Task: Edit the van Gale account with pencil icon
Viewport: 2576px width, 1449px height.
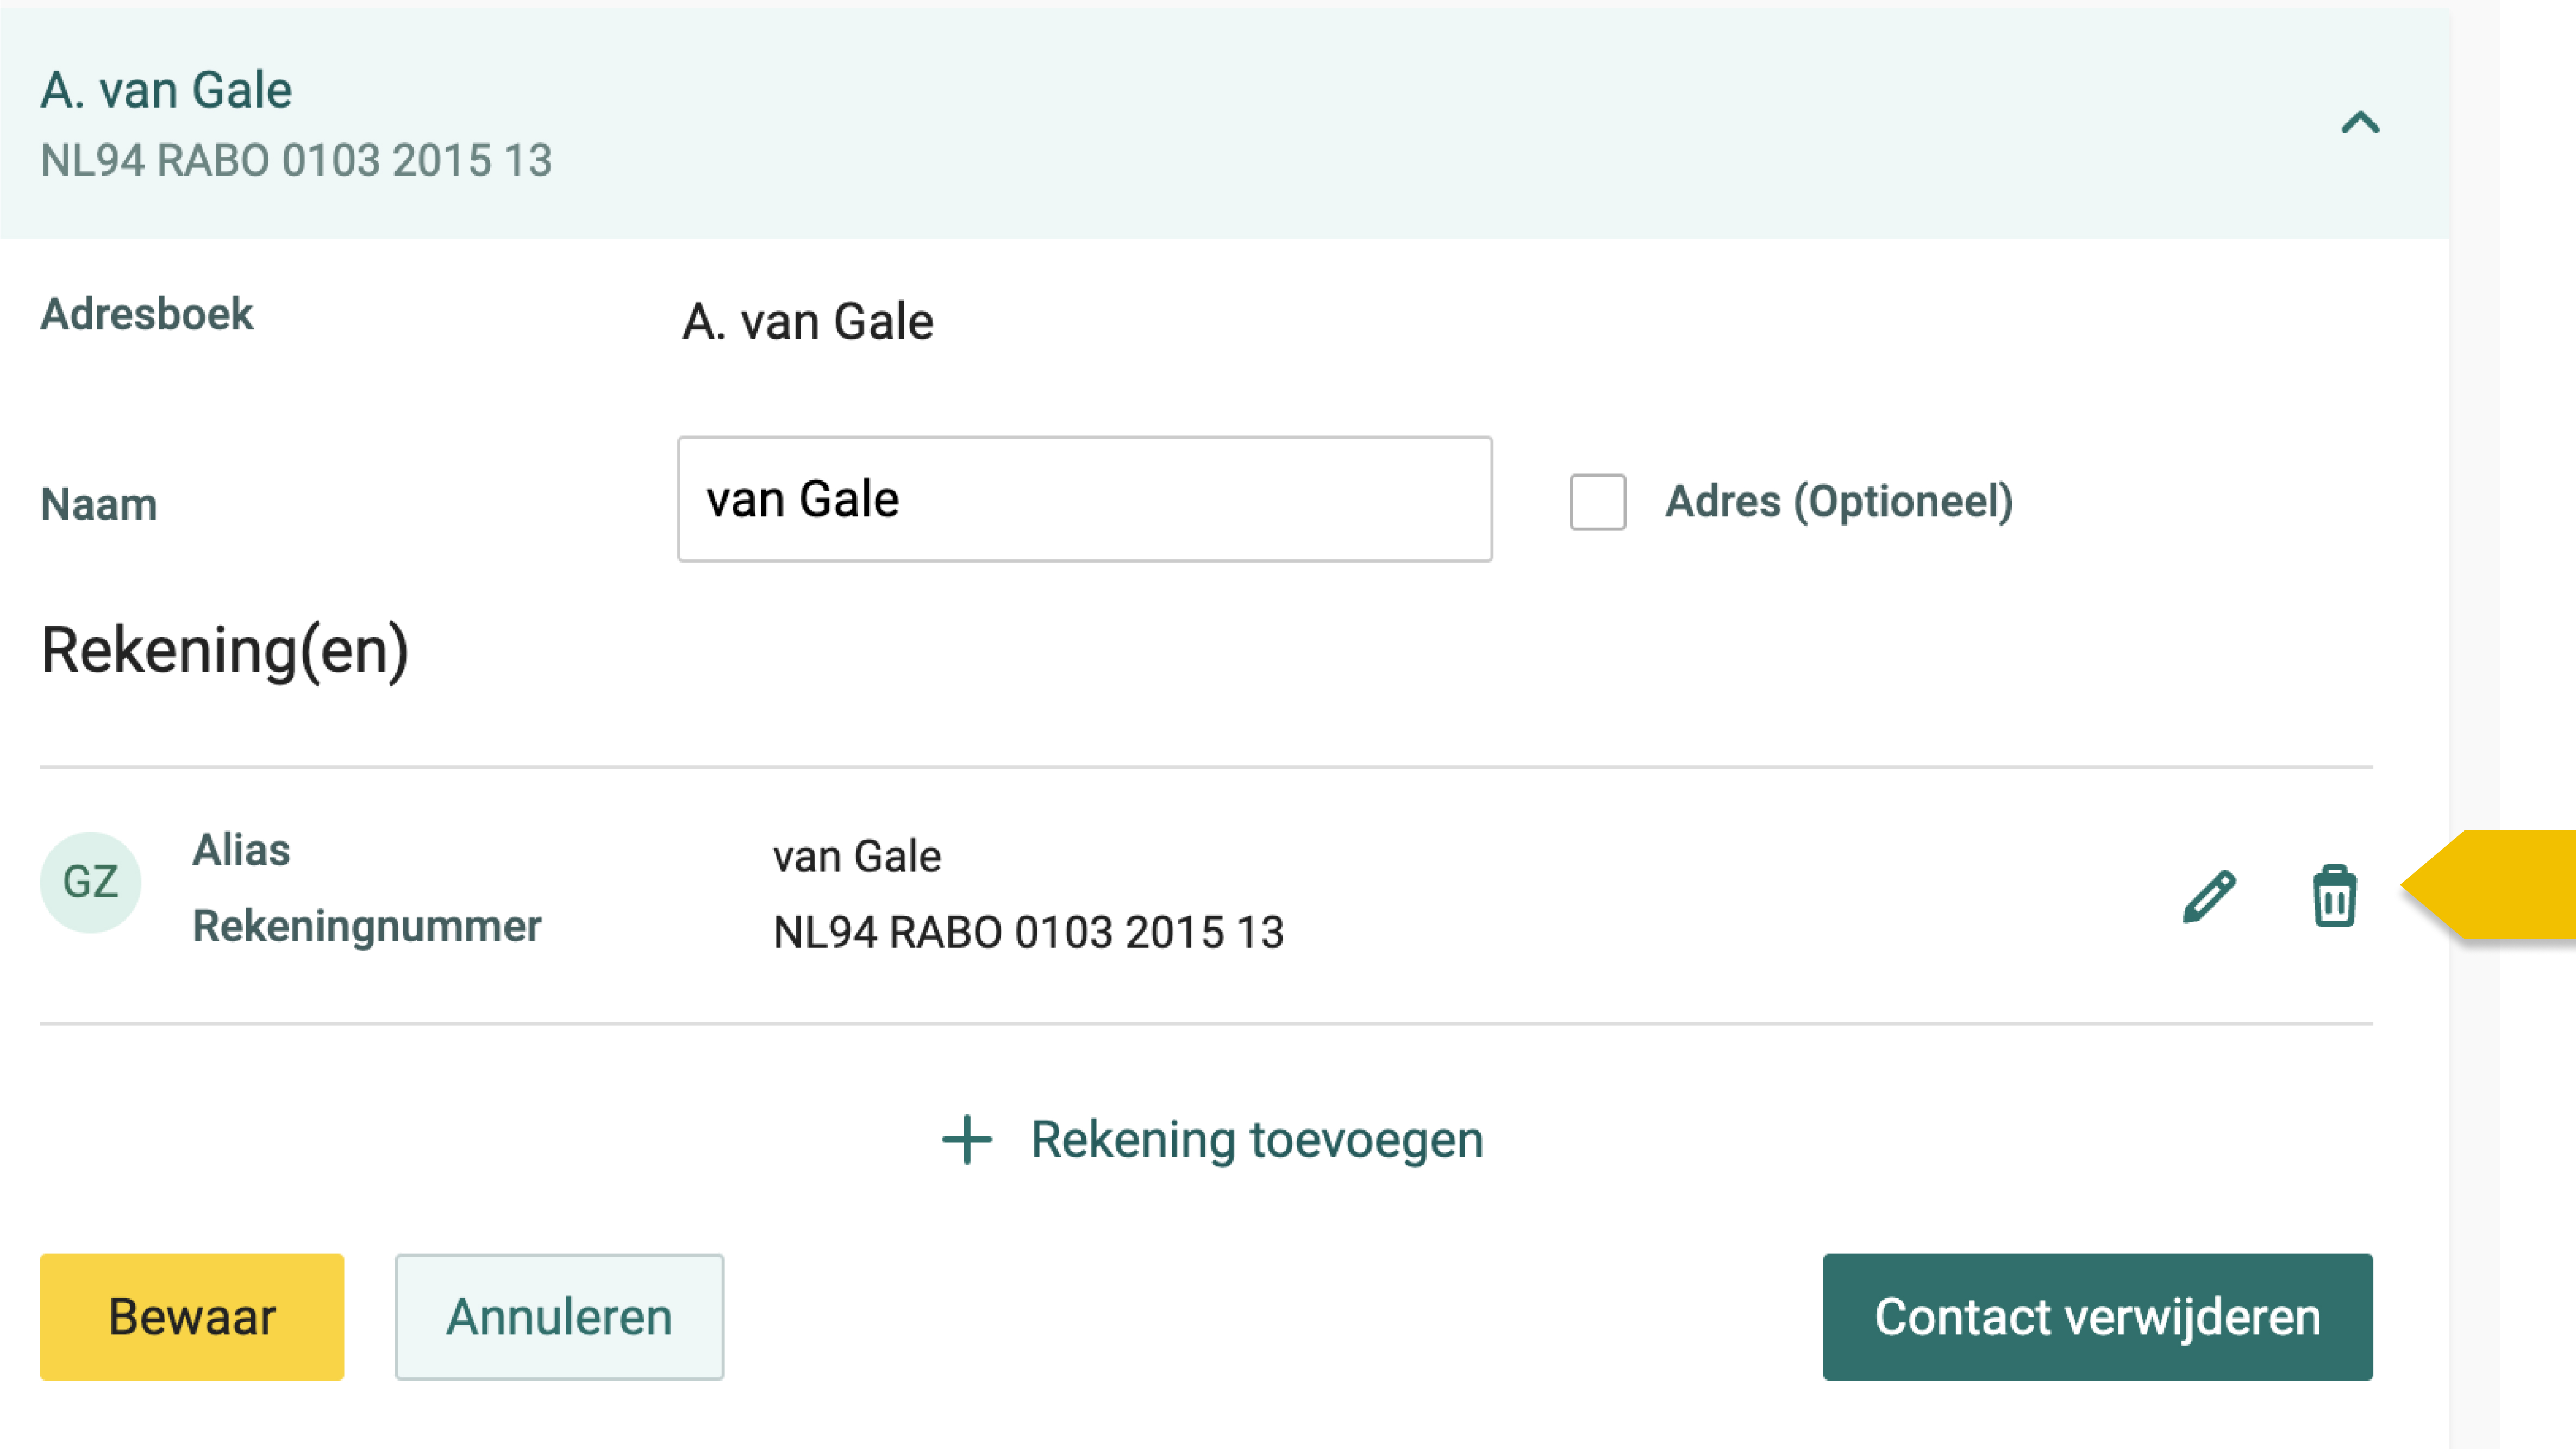Action: [2209, 896]
